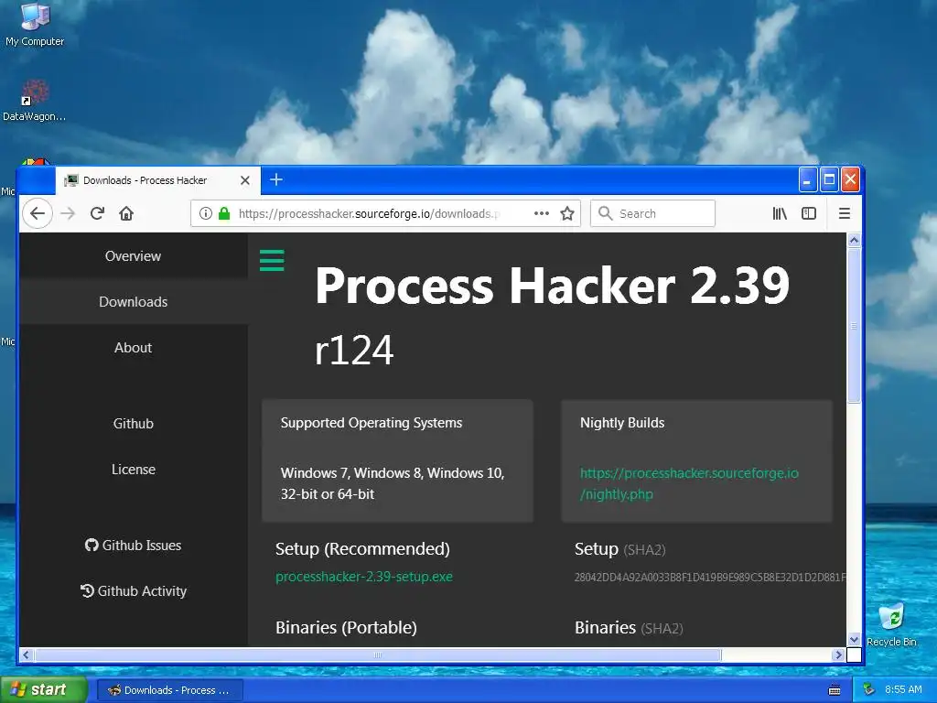Click the Setup SHA2 hash text
This screenshot has width=937, height=703.
(710, 578)
